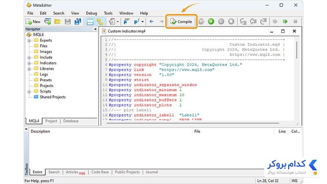Click the New Project icon

(47, 21)
